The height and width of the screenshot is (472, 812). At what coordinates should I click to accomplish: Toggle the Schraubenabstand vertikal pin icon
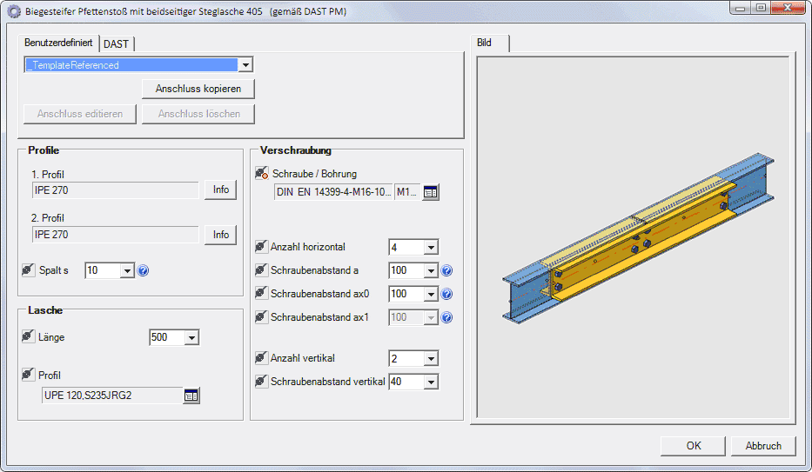261,382
